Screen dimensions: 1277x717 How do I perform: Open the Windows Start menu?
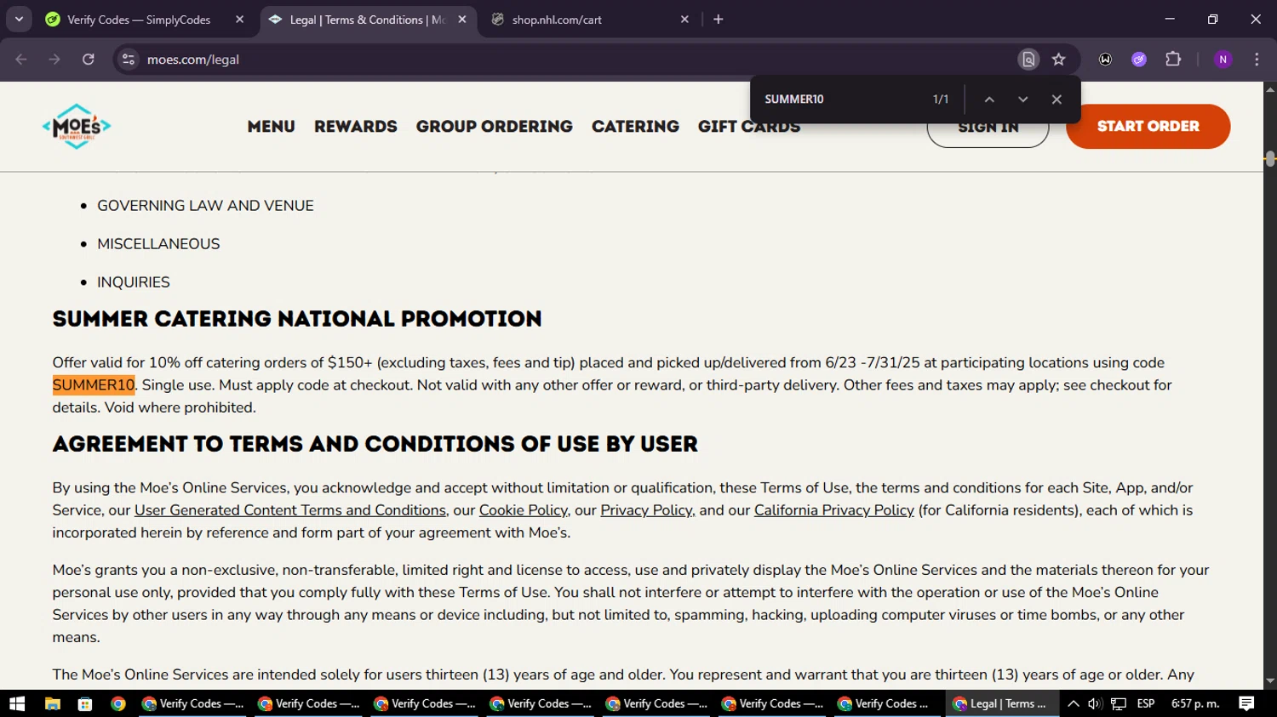(17, 703)
